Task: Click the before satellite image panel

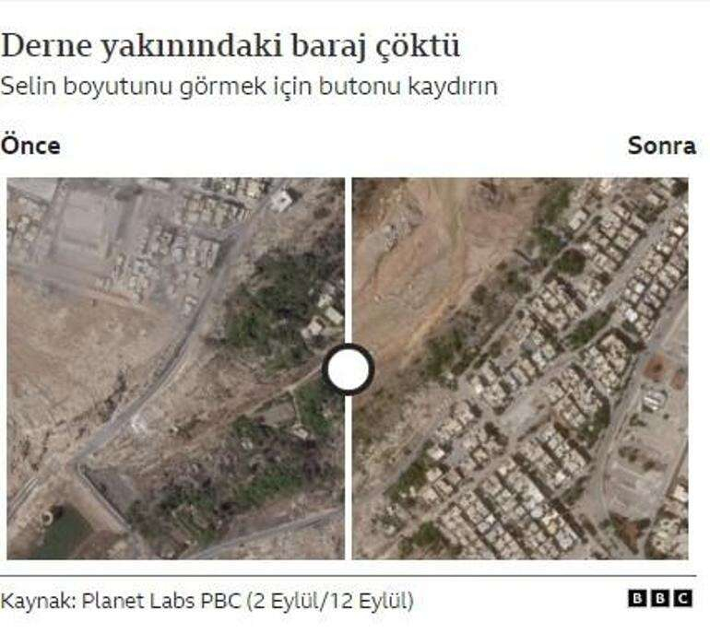Action: (x=176, y=369)
